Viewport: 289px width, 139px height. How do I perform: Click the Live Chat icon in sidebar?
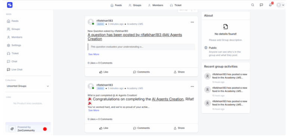(x=9, y=69)
